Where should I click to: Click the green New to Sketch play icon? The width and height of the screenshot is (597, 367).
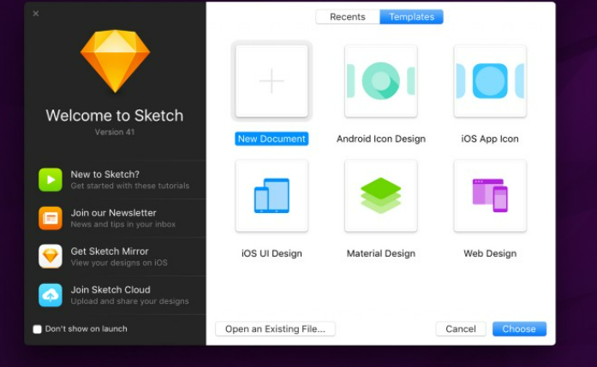point(51,180)
